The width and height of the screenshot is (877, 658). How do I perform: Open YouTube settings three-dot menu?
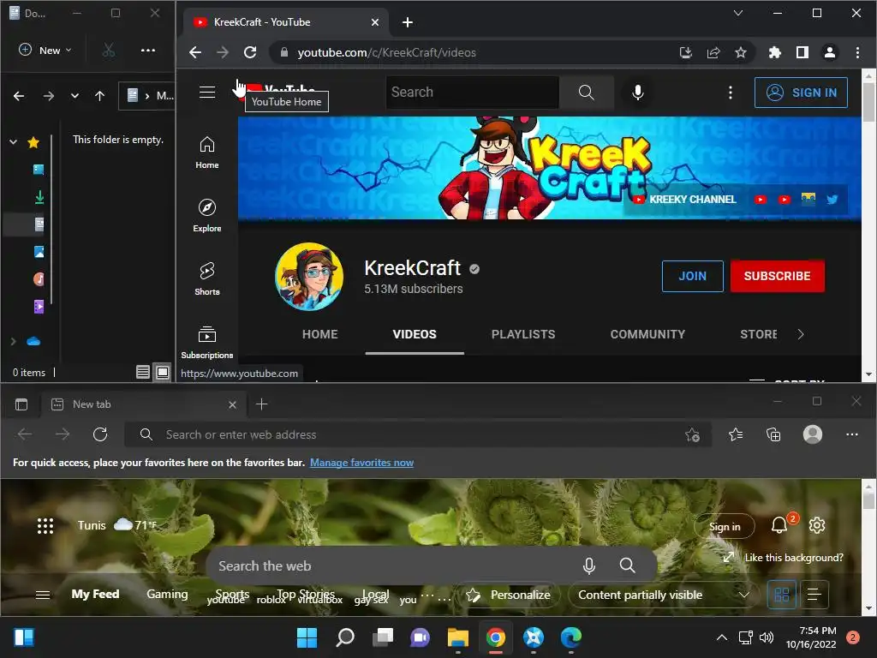pos(730,93)
